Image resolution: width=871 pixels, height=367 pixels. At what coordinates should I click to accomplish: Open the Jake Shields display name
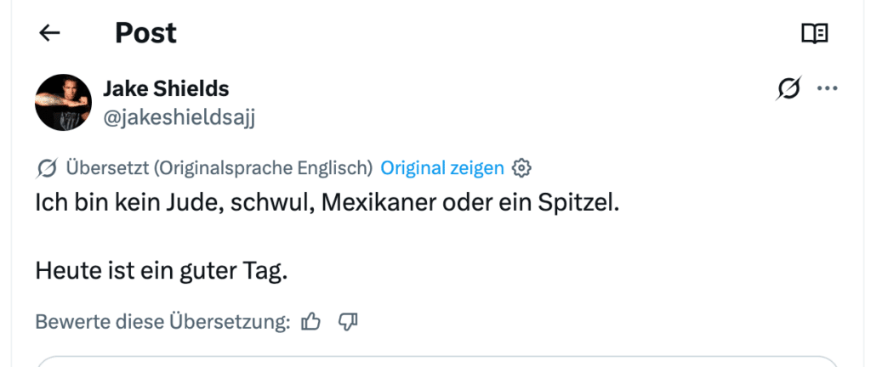click(x=166, y=88)
